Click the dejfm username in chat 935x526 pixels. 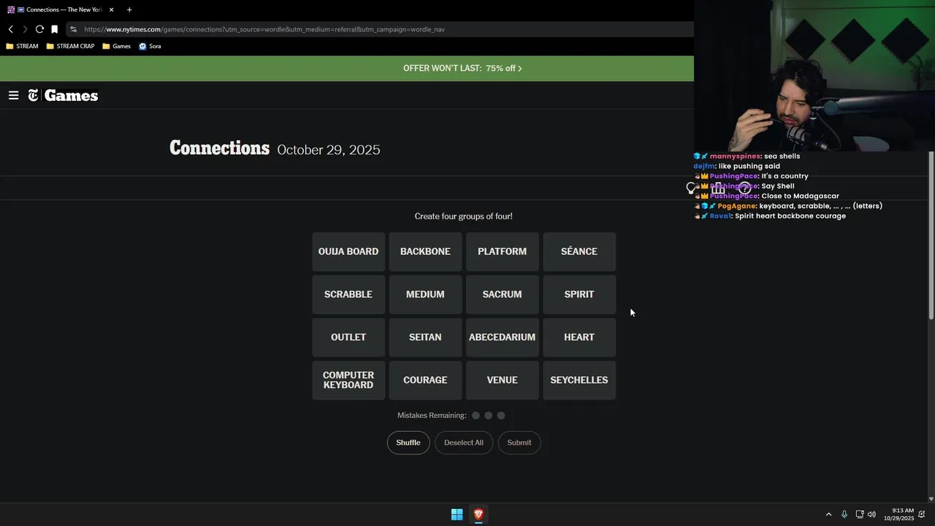point(704,167)
